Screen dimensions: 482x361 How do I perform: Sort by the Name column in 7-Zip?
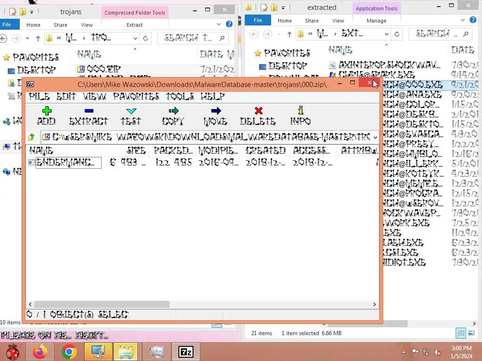coord(64,150)
